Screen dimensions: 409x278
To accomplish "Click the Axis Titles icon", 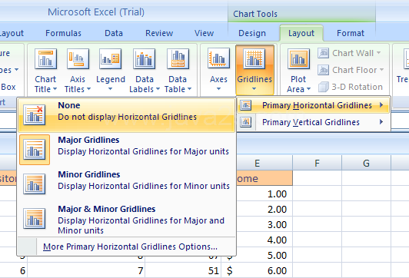I will 78,58.
